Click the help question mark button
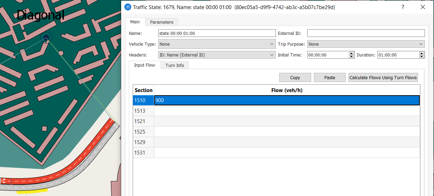The image size is (434, 196). [403, 7]
